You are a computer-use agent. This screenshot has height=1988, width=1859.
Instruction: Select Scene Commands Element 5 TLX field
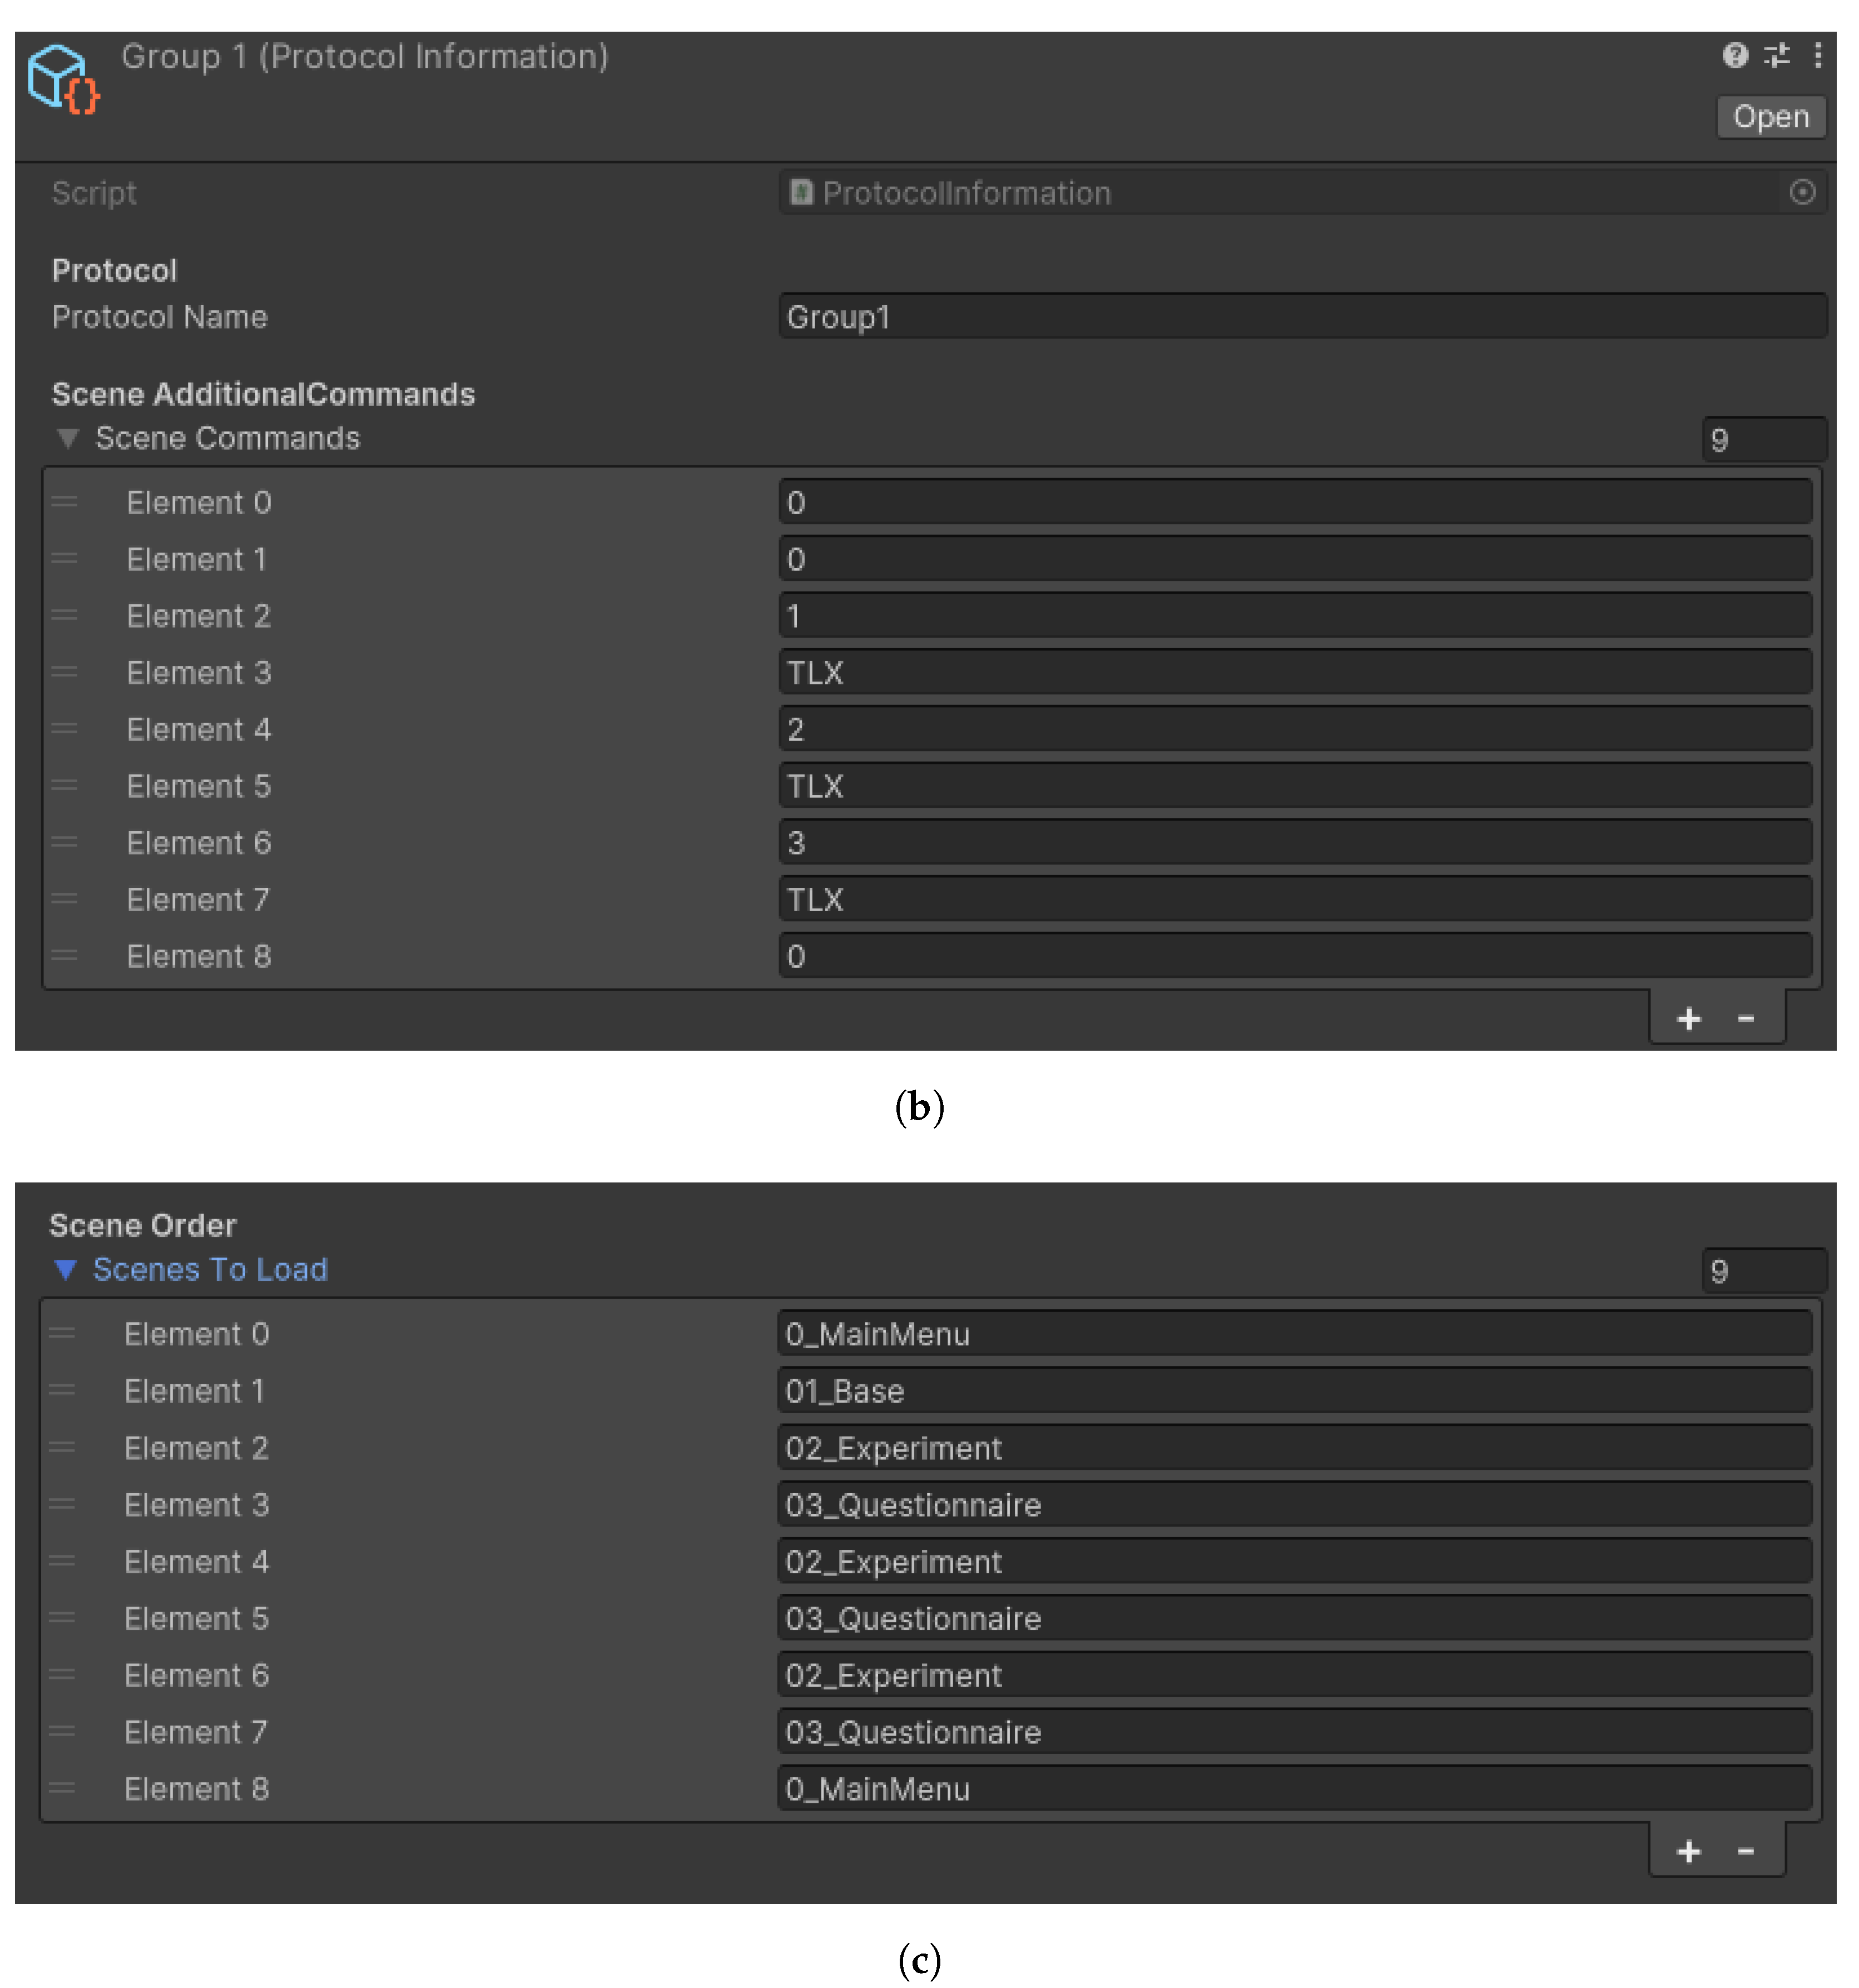[x=1295, y=786]
